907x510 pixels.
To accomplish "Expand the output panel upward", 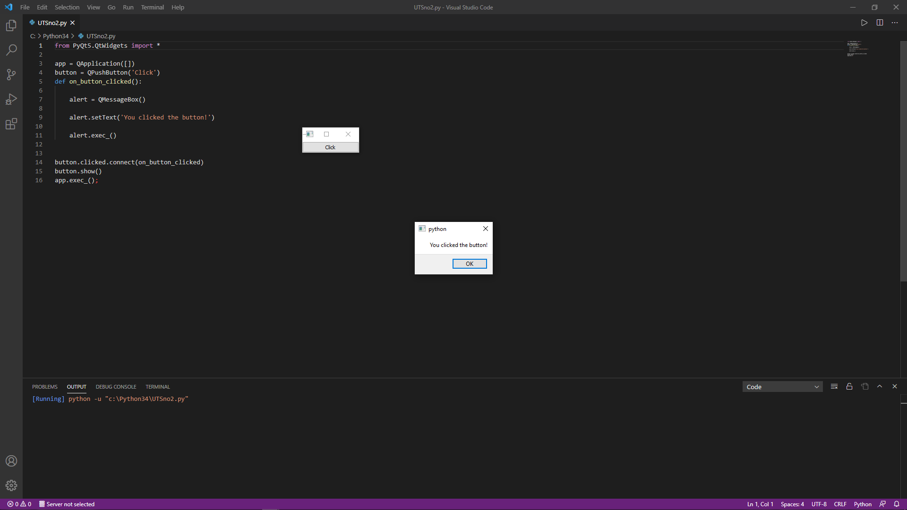I will [880, 386].
